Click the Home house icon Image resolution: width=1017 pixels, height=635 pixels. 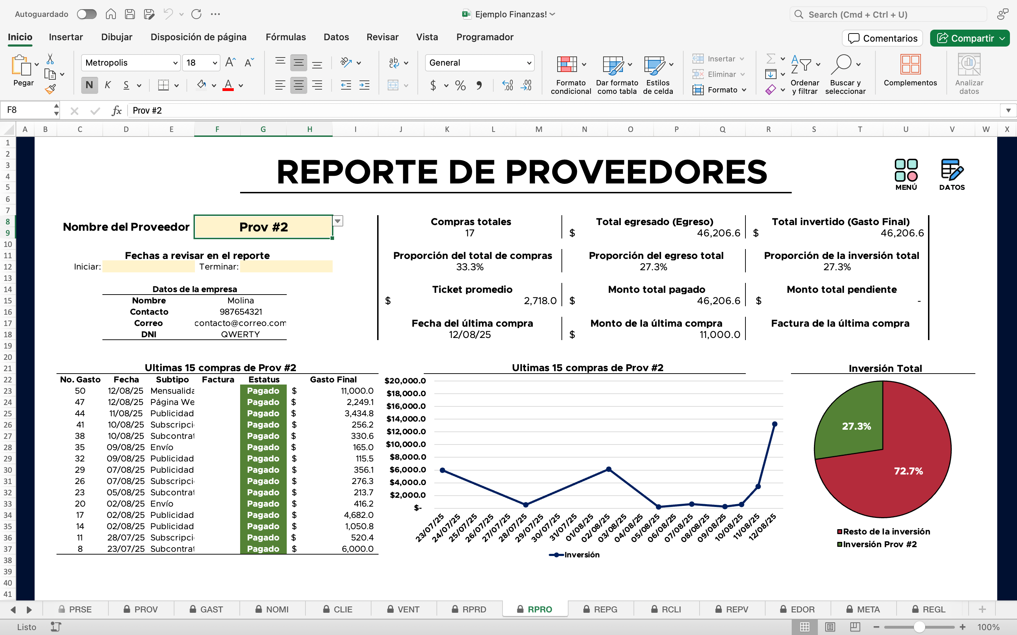[111, 14]
